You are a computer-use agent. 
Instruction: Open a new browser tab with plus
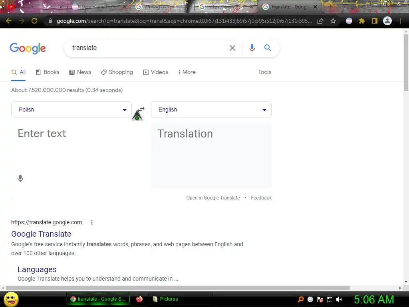(x=330, y=7)
